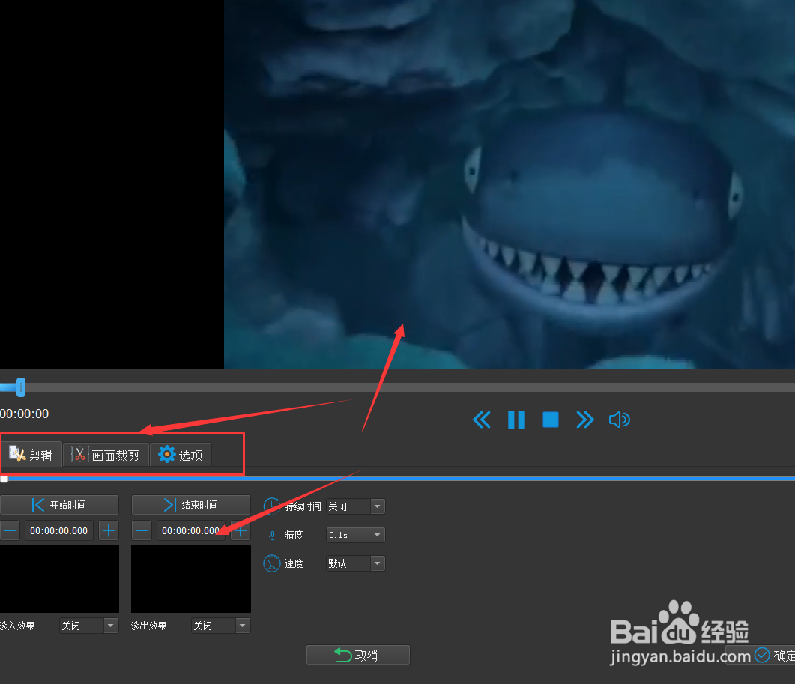Stop the video playback
Image resolution: width=795 pixels, height=684 pixels.
551,420
